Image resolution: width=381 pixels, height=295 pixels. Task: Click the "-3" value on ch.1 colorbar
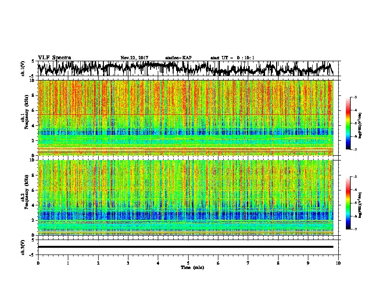pos(355,97)
